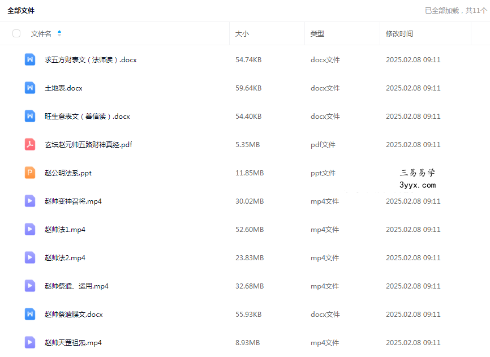Play video 赵帅法1.mp4
This screenshot has width=490, height=357.
65,230
